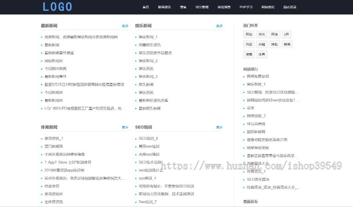Open 最新正能量青春奋斗励志语录 article
The image size is (353, 207).
[273, 156]
